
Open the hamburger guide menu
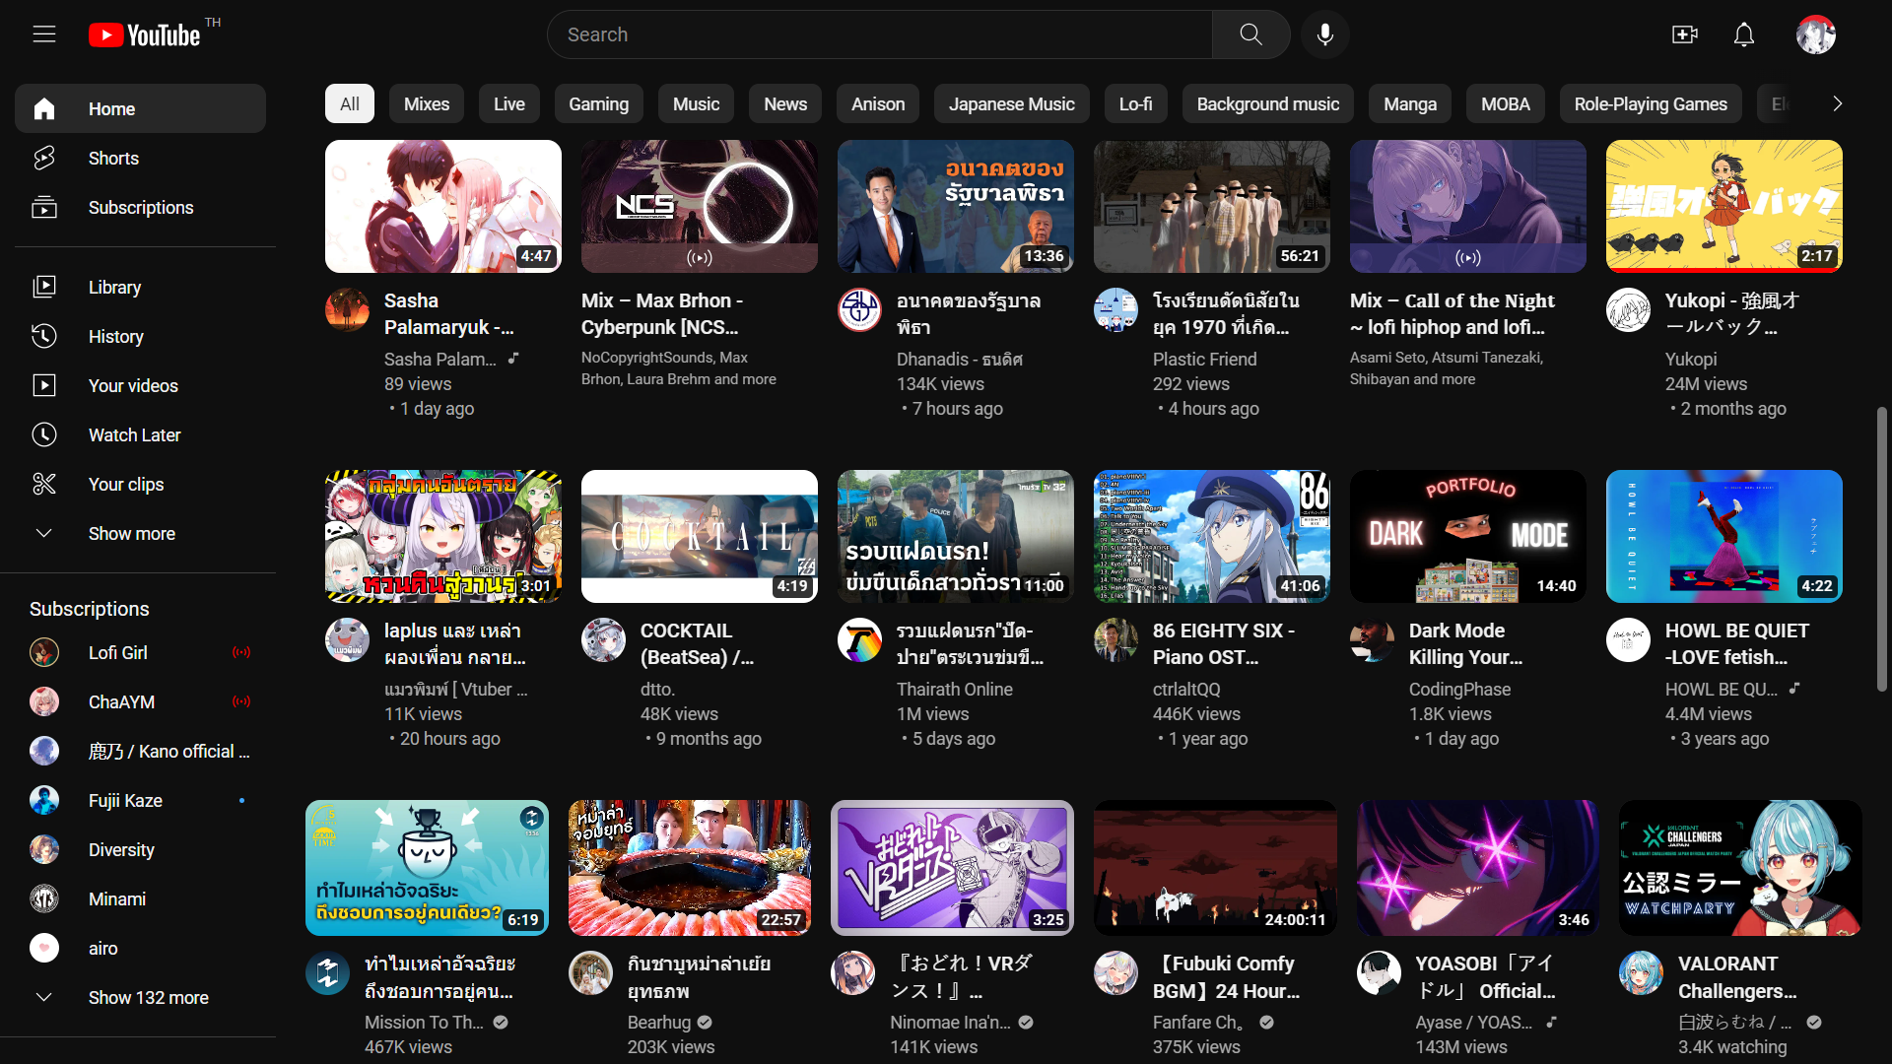44,34
